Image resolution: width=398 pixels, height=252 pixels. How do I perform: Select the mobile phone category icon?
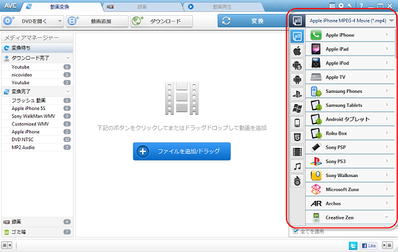pyautogui.click(x=297, y=123)
